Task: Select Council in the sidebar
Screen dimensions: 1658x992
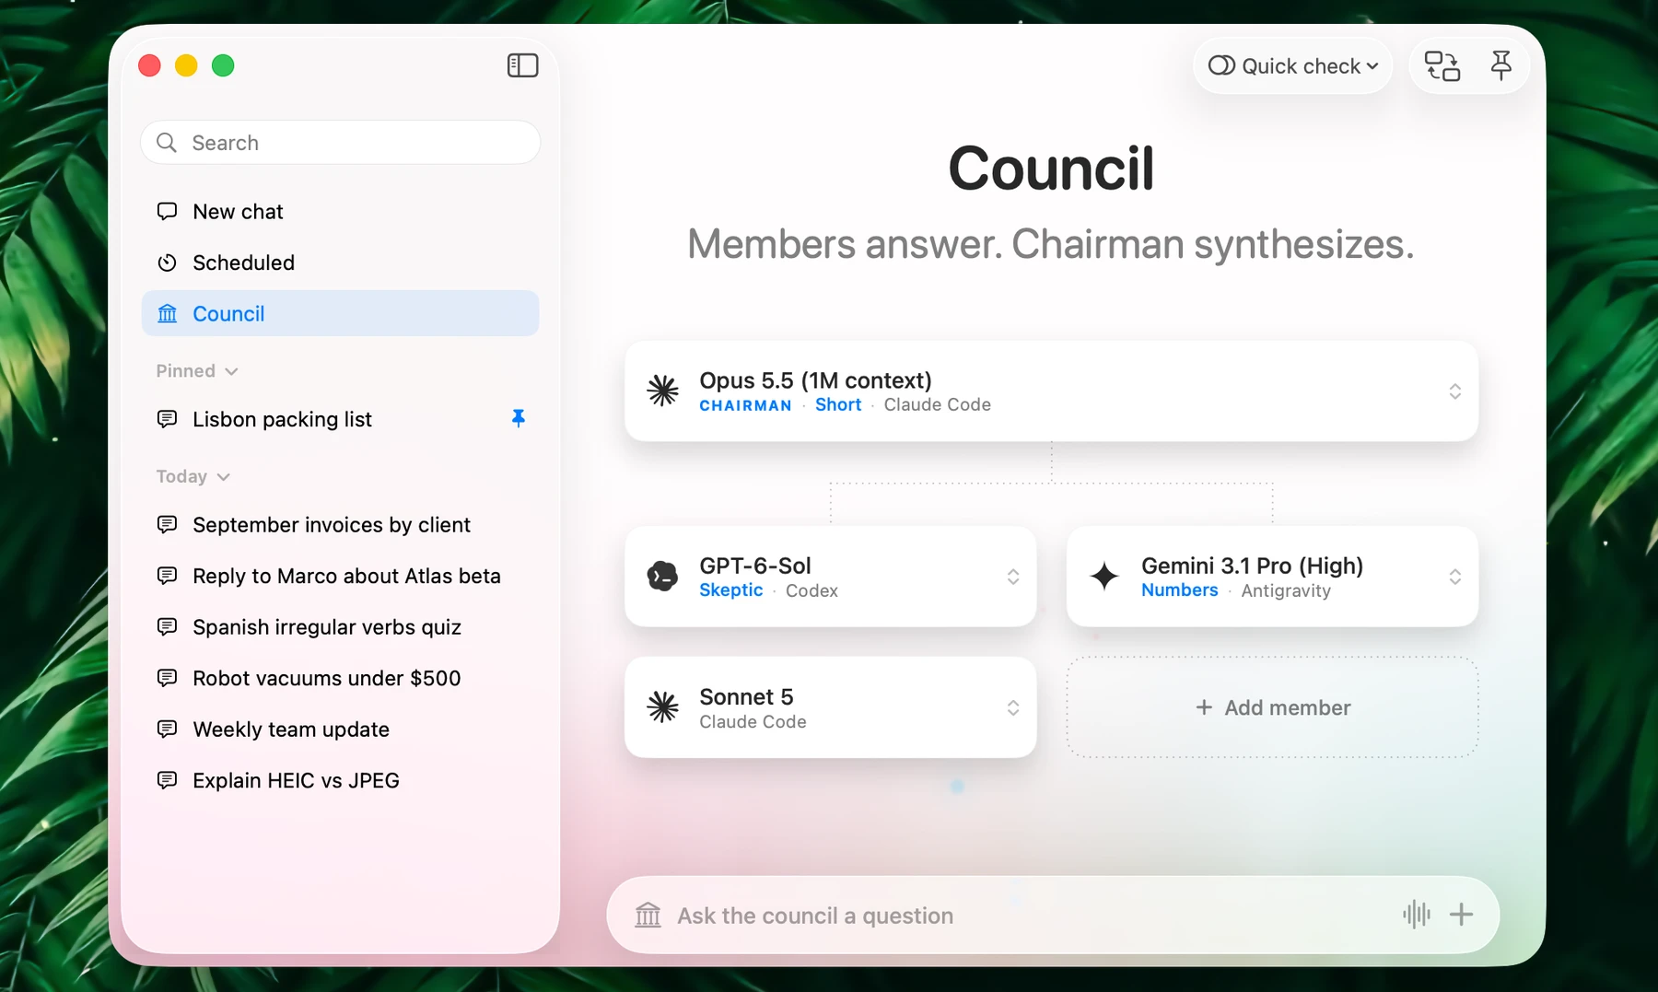Action: tap(340, 313)
